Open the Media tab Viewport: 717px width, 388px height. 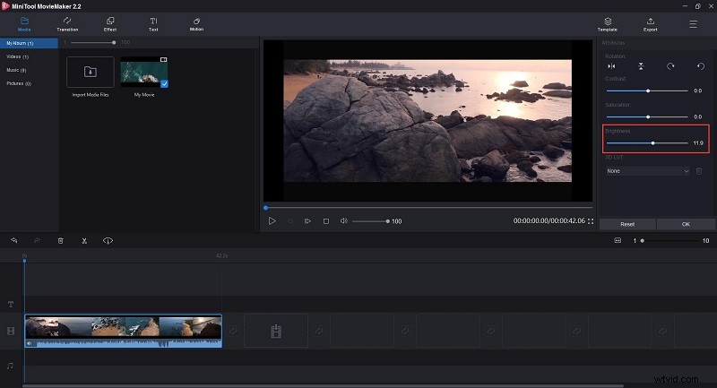[24, 24]
